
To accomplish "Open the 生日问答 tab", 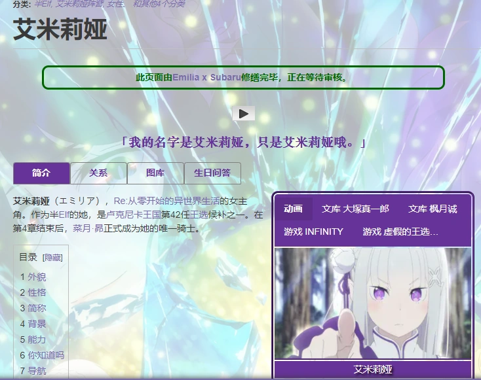I will (x=212, y=173).
